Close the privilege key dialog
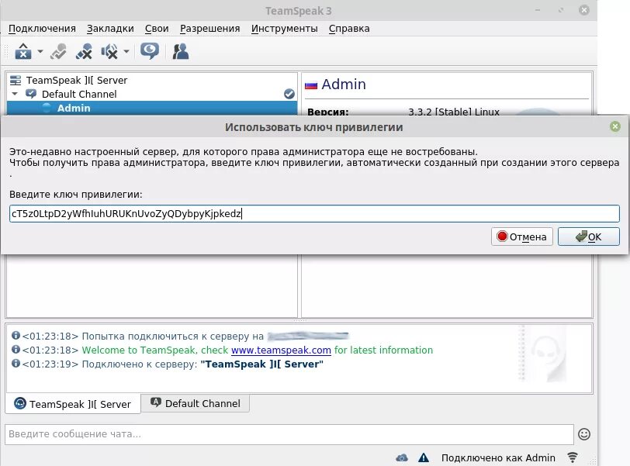This screenshot has width=630, height=466. point(614,127)
